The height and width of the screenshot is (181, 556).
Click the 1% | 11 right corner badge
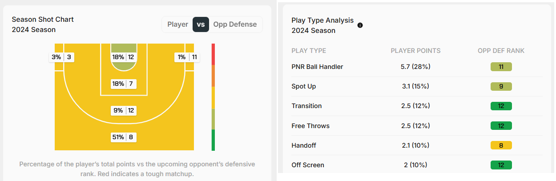click(187, 57)
